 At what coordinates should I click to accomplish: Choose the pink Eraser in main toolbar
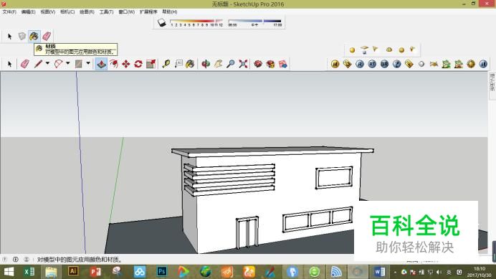point(24,64)
